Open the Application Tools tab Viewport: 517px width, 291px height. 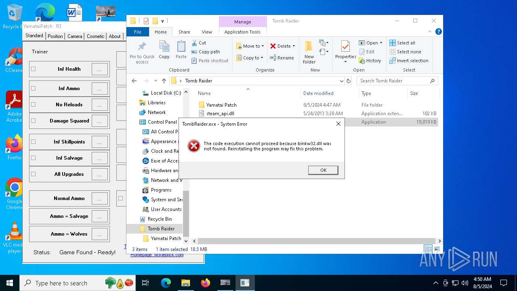(x=242, y=32)
